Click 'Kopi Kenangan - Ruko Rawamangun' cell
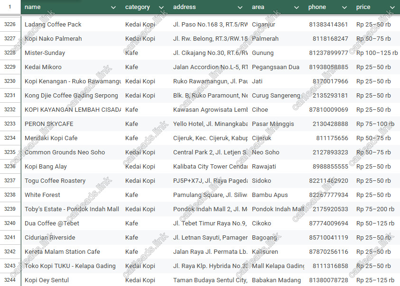Screen dimensions: 400x286 click(71, 81)
